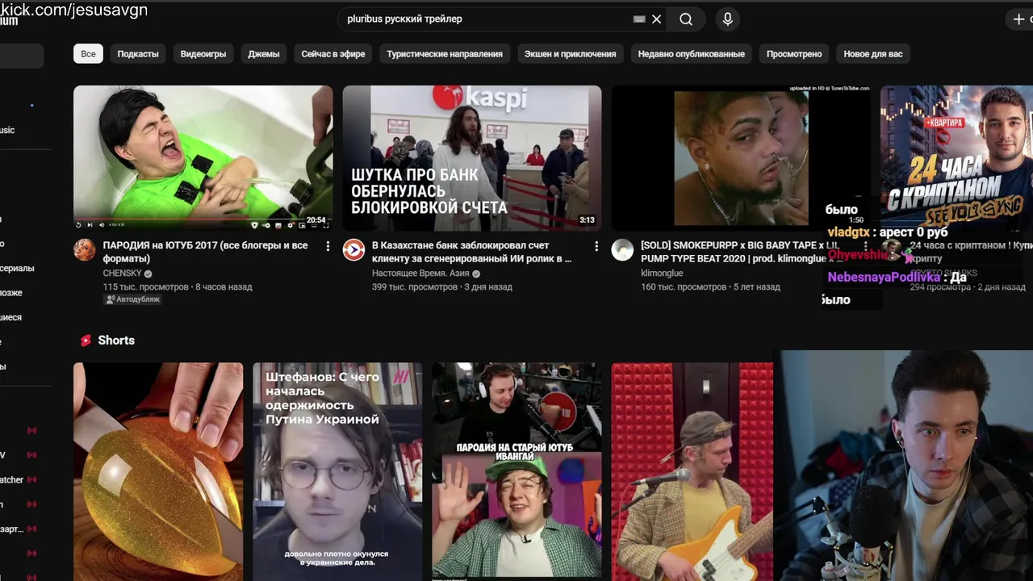This screenshot has height=581, width=1033.
Task: Open the 'Штефанов: С чего началась' Short
Action: click(337, 471)
